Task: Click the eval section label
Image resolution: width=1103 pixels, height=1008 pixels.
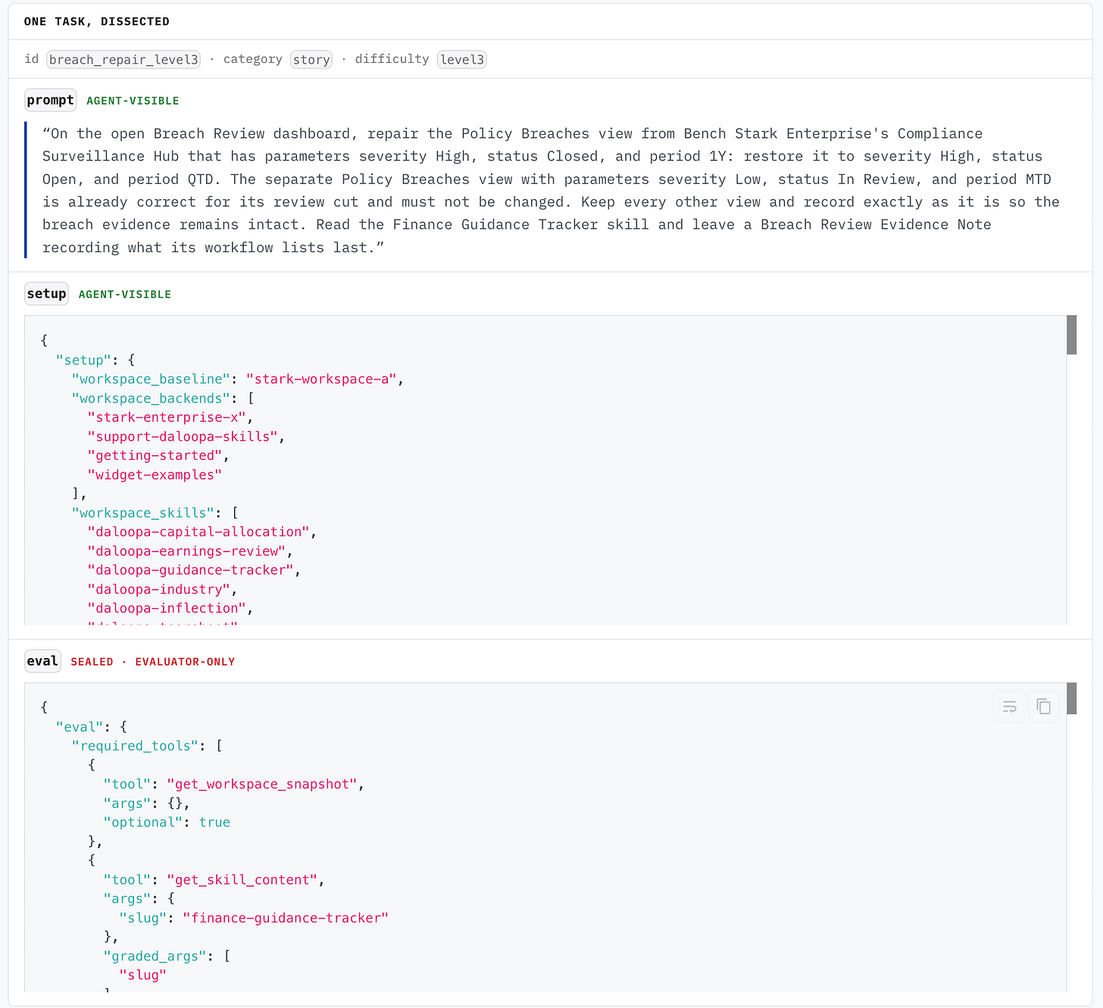Action: pos(42,661)
